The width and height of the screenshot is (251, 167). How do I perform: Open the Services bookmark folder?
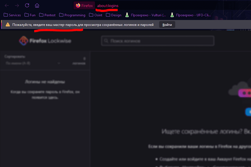pyautogui.click(x=12, y=15)
